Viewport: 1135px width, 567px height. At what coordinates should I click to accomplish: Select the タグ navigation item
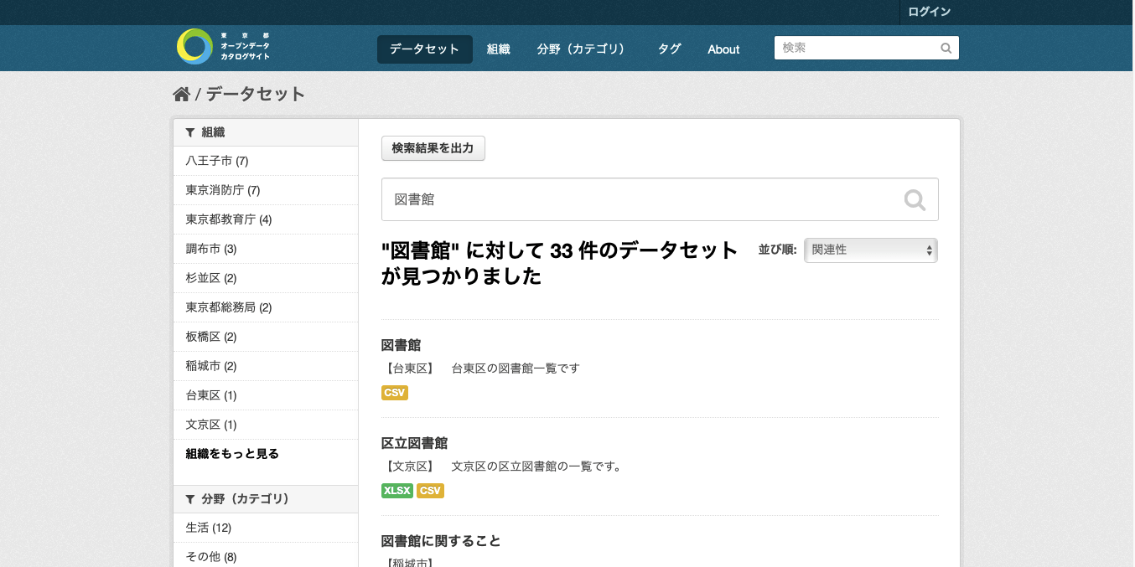coord(670,49)
